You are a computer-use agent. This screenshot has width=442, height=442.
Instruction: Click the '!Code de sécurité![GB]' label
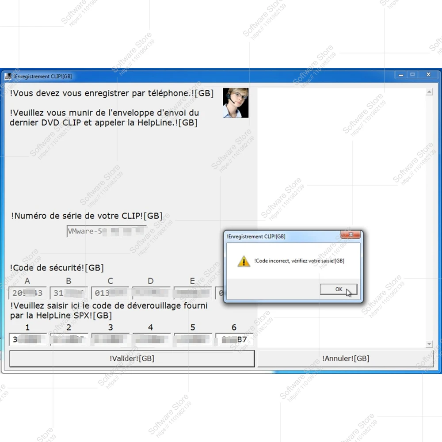pos(57,267)
